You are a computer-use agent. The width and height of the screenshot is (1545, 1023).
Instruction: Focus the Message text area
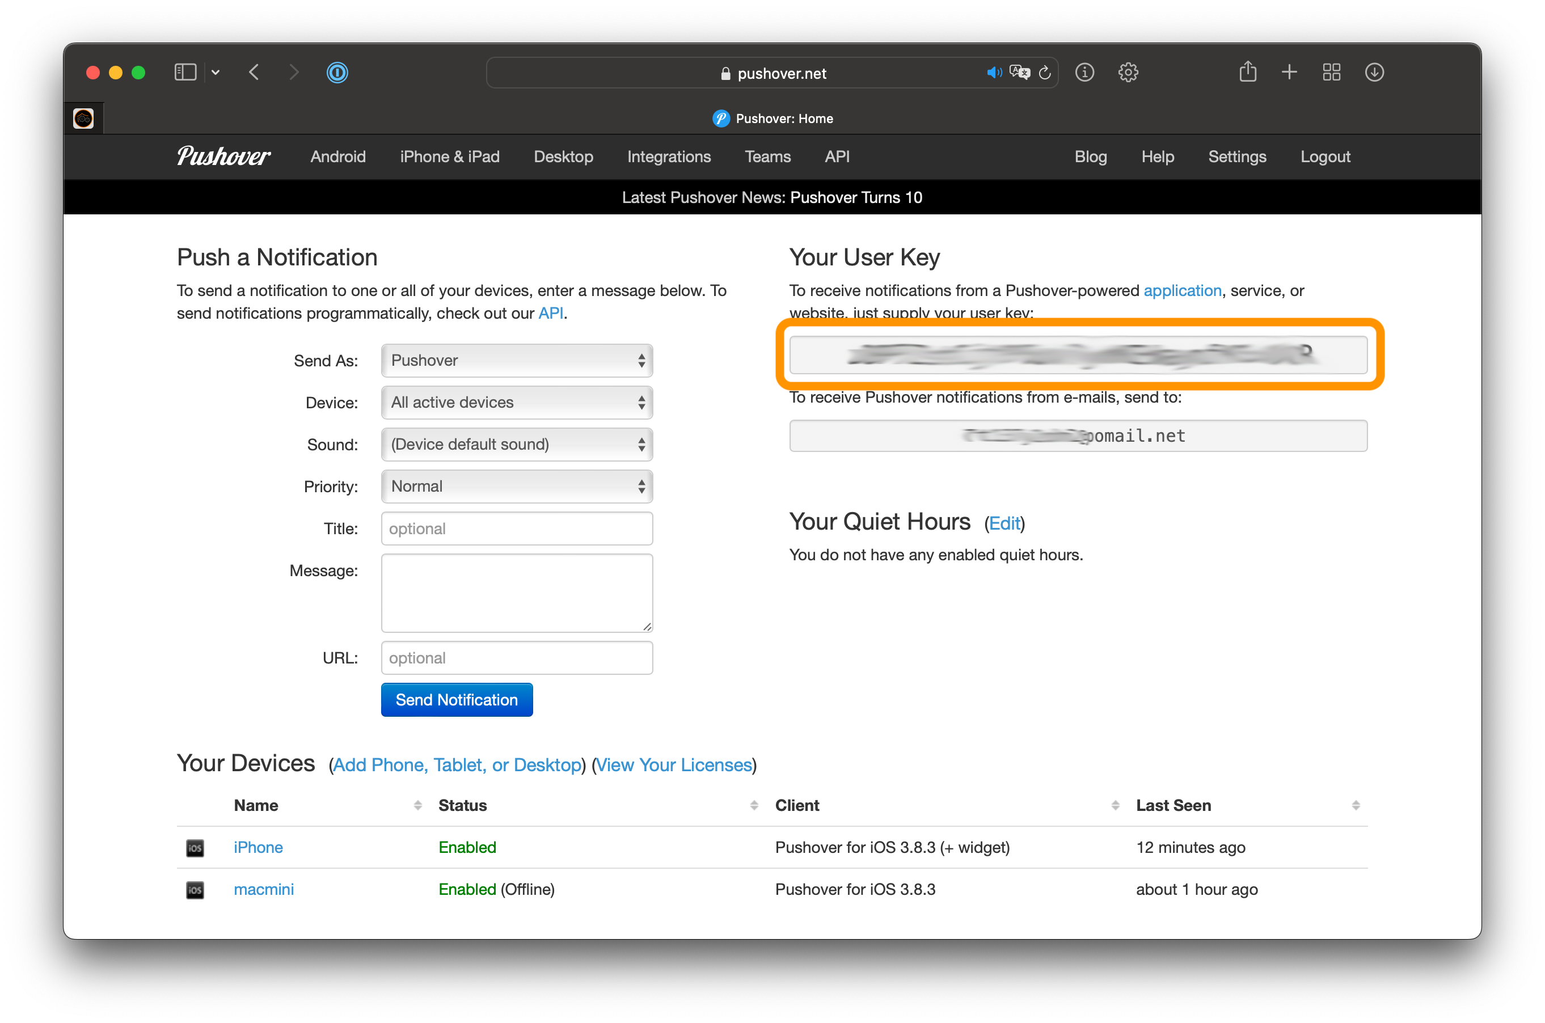(x=517, y=593)
